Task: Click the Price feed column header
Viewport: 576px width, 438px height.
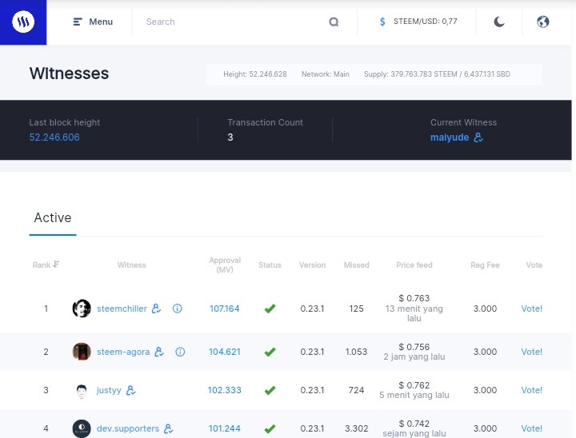Action: click(414, 265)
